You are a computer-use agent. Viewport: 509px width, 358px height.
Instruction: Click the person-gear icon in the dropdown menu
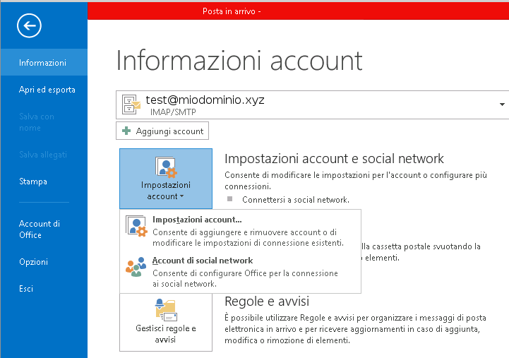pos(137,226)
